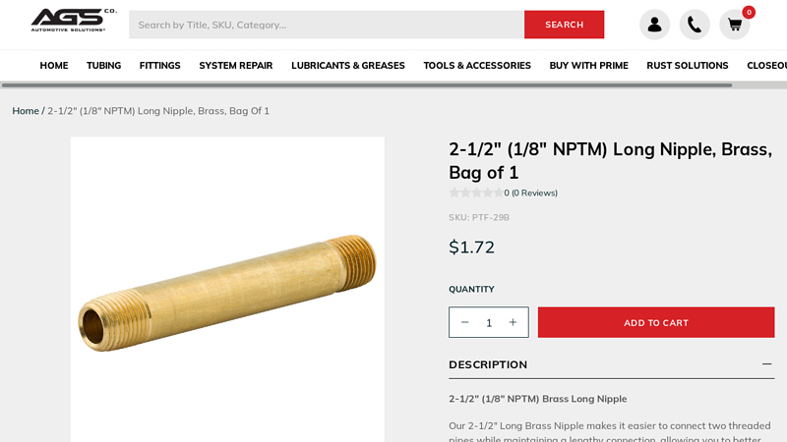Open the user account icon
This screenshot has width=787, height=442.
coord(654,25)
